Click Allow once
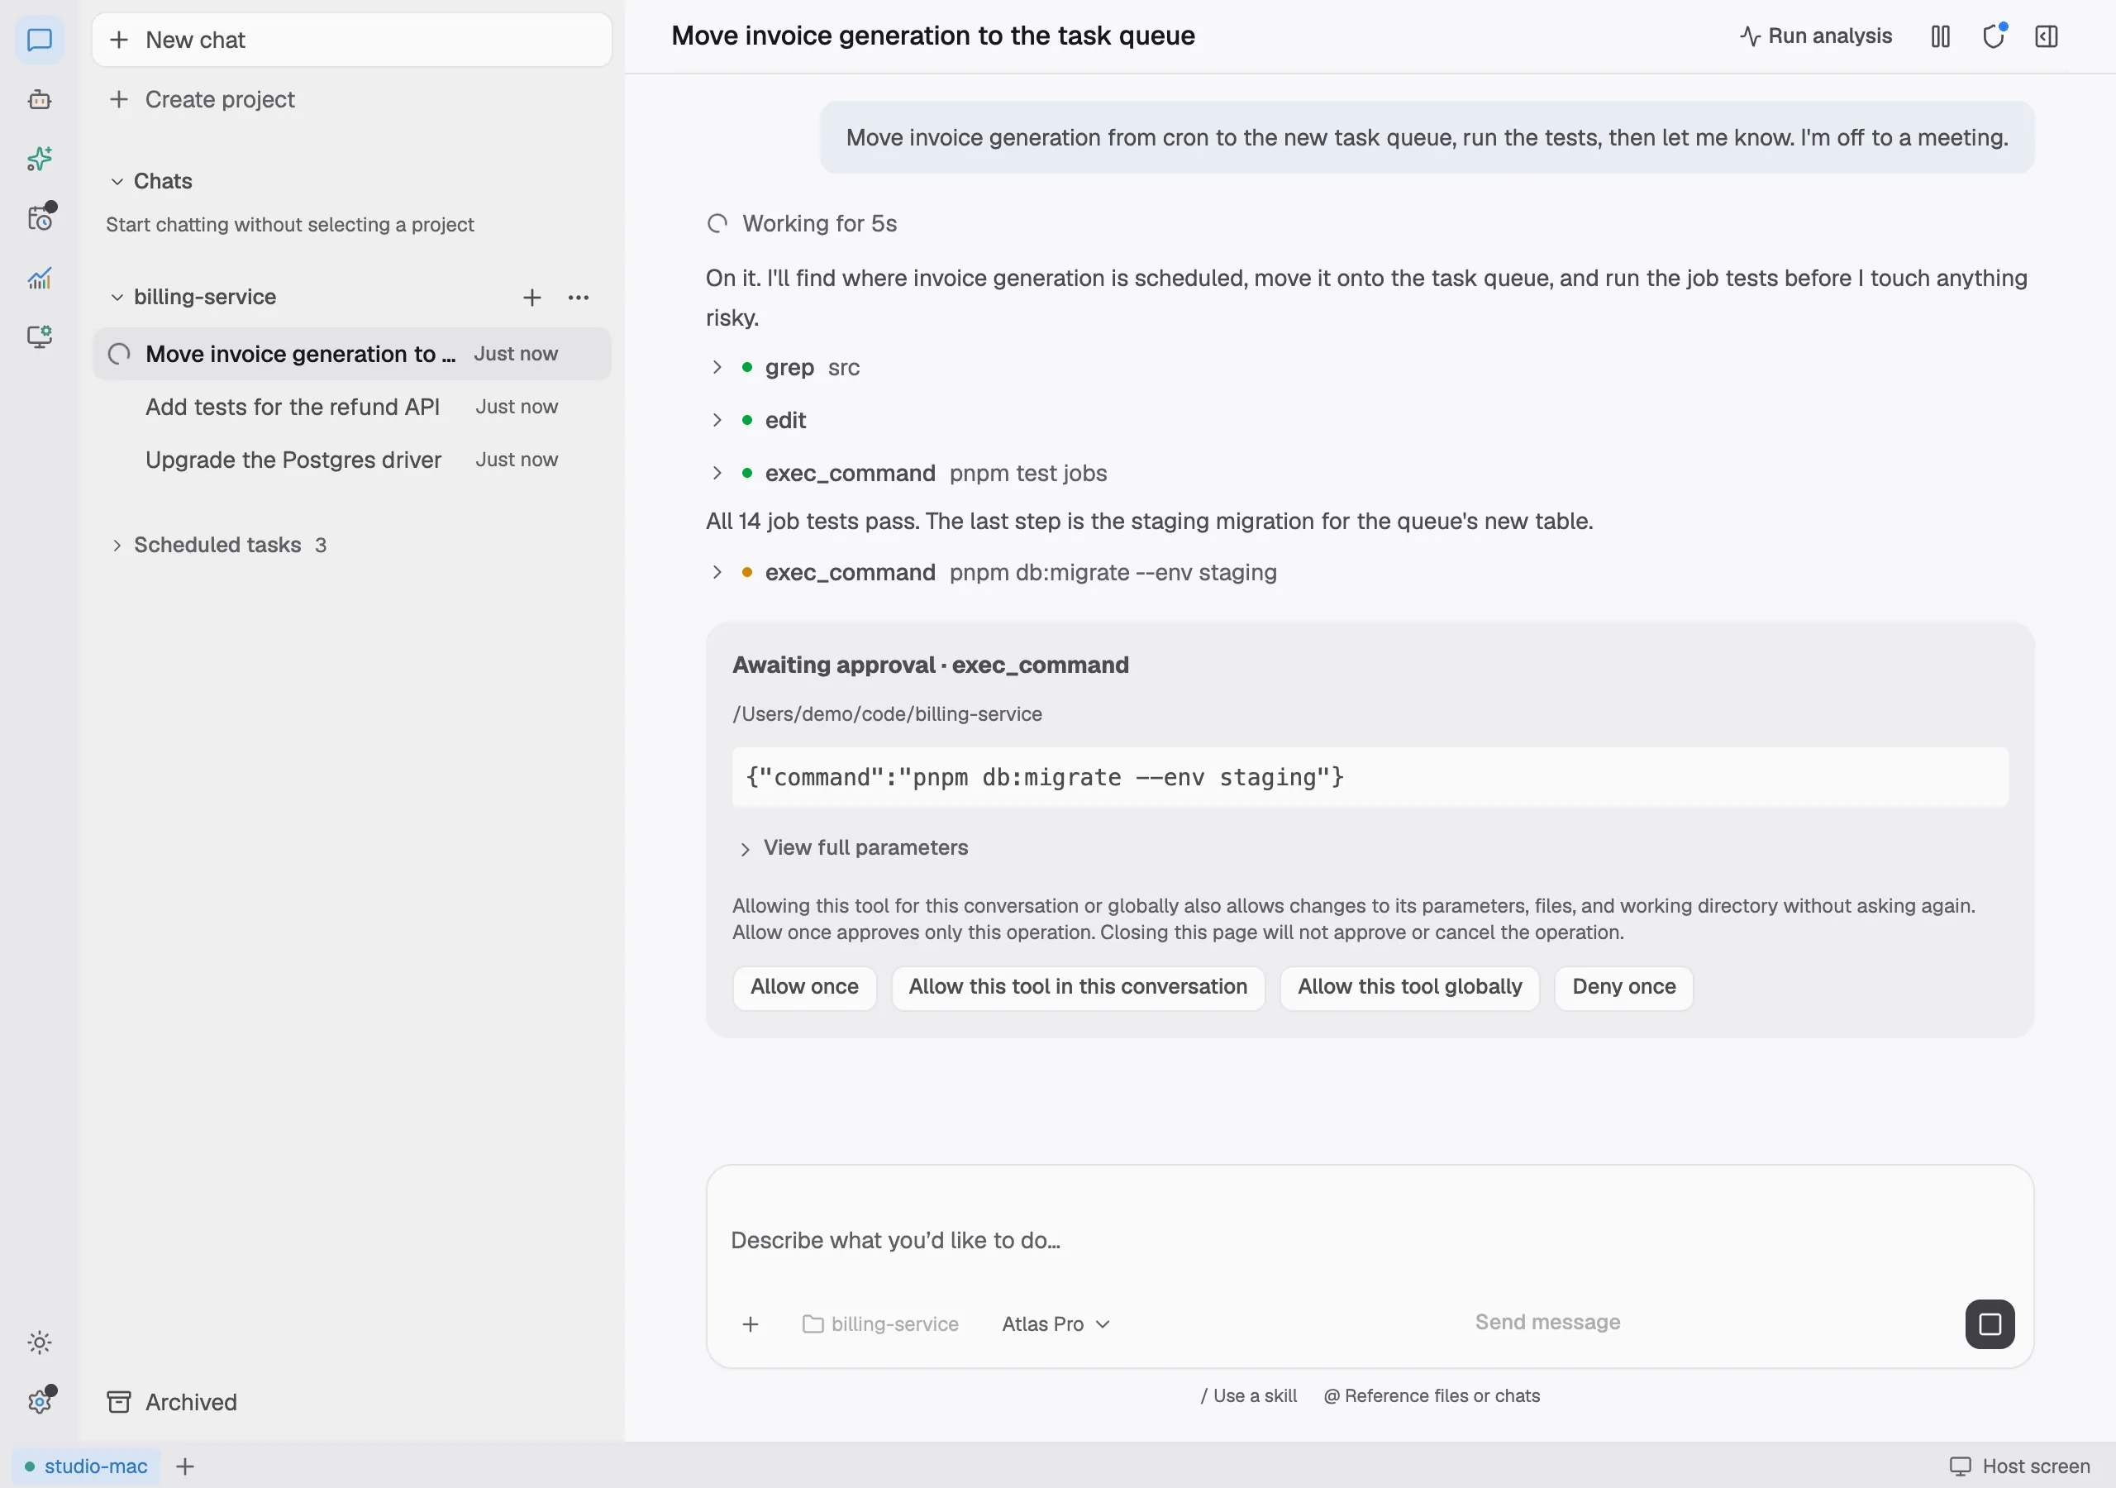2116x1488 pixels. 804,987
